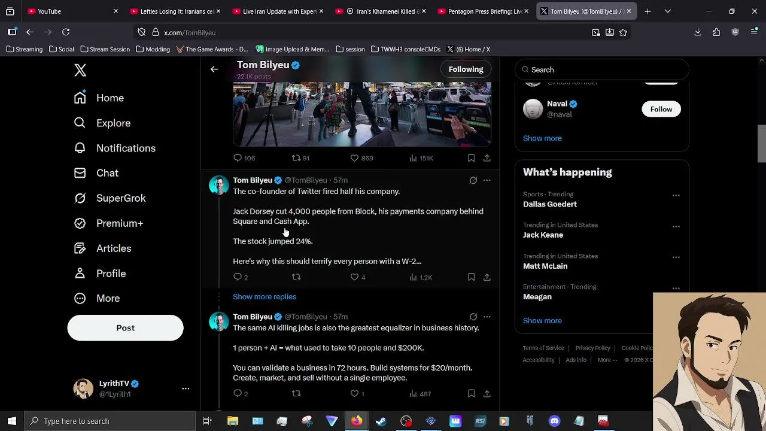766x431 pixels.
Task: Open options for Jack Keane trend
Action: coord(676,227)
